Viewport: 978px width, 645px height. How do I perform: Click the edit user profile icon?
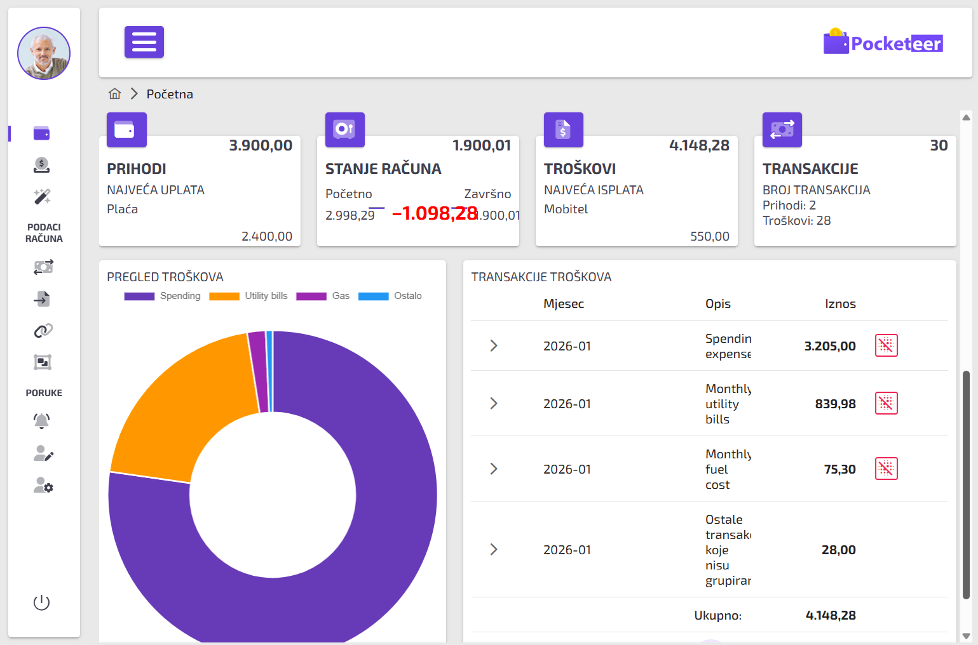click(x=43, y=453)
